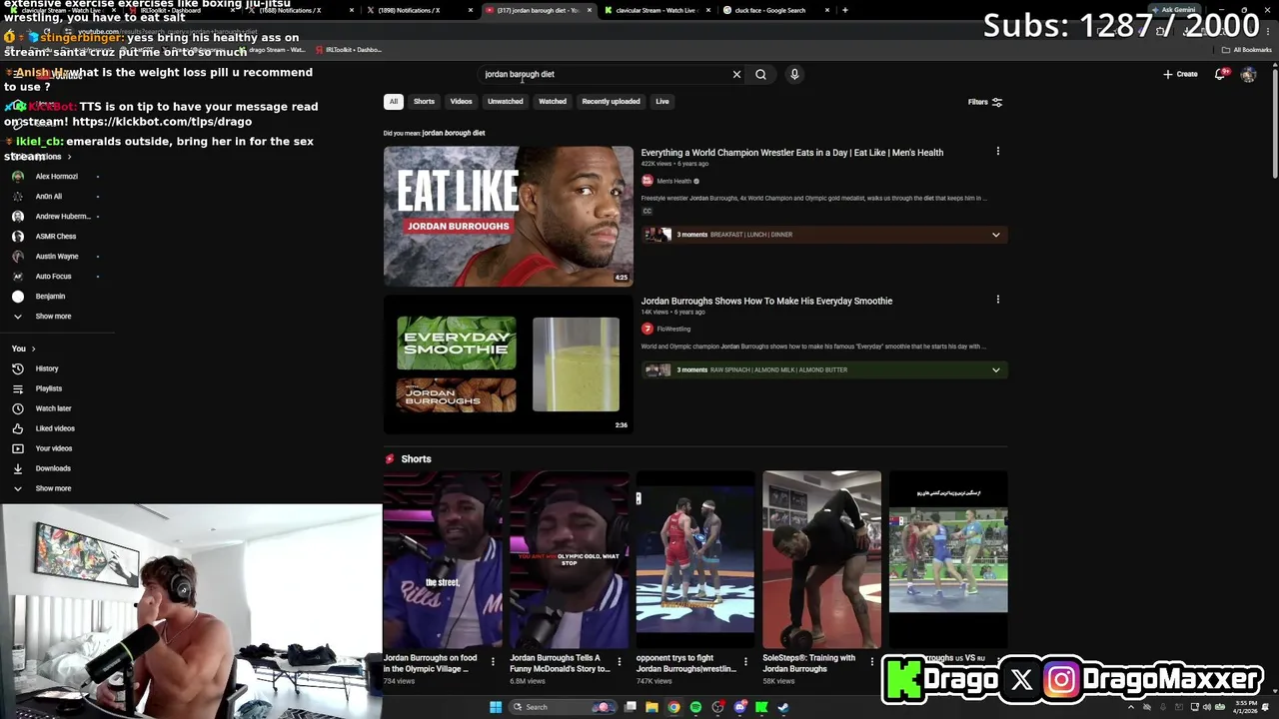Clear the search box with X
This screenshot has height=719, width=1279.
736,74
